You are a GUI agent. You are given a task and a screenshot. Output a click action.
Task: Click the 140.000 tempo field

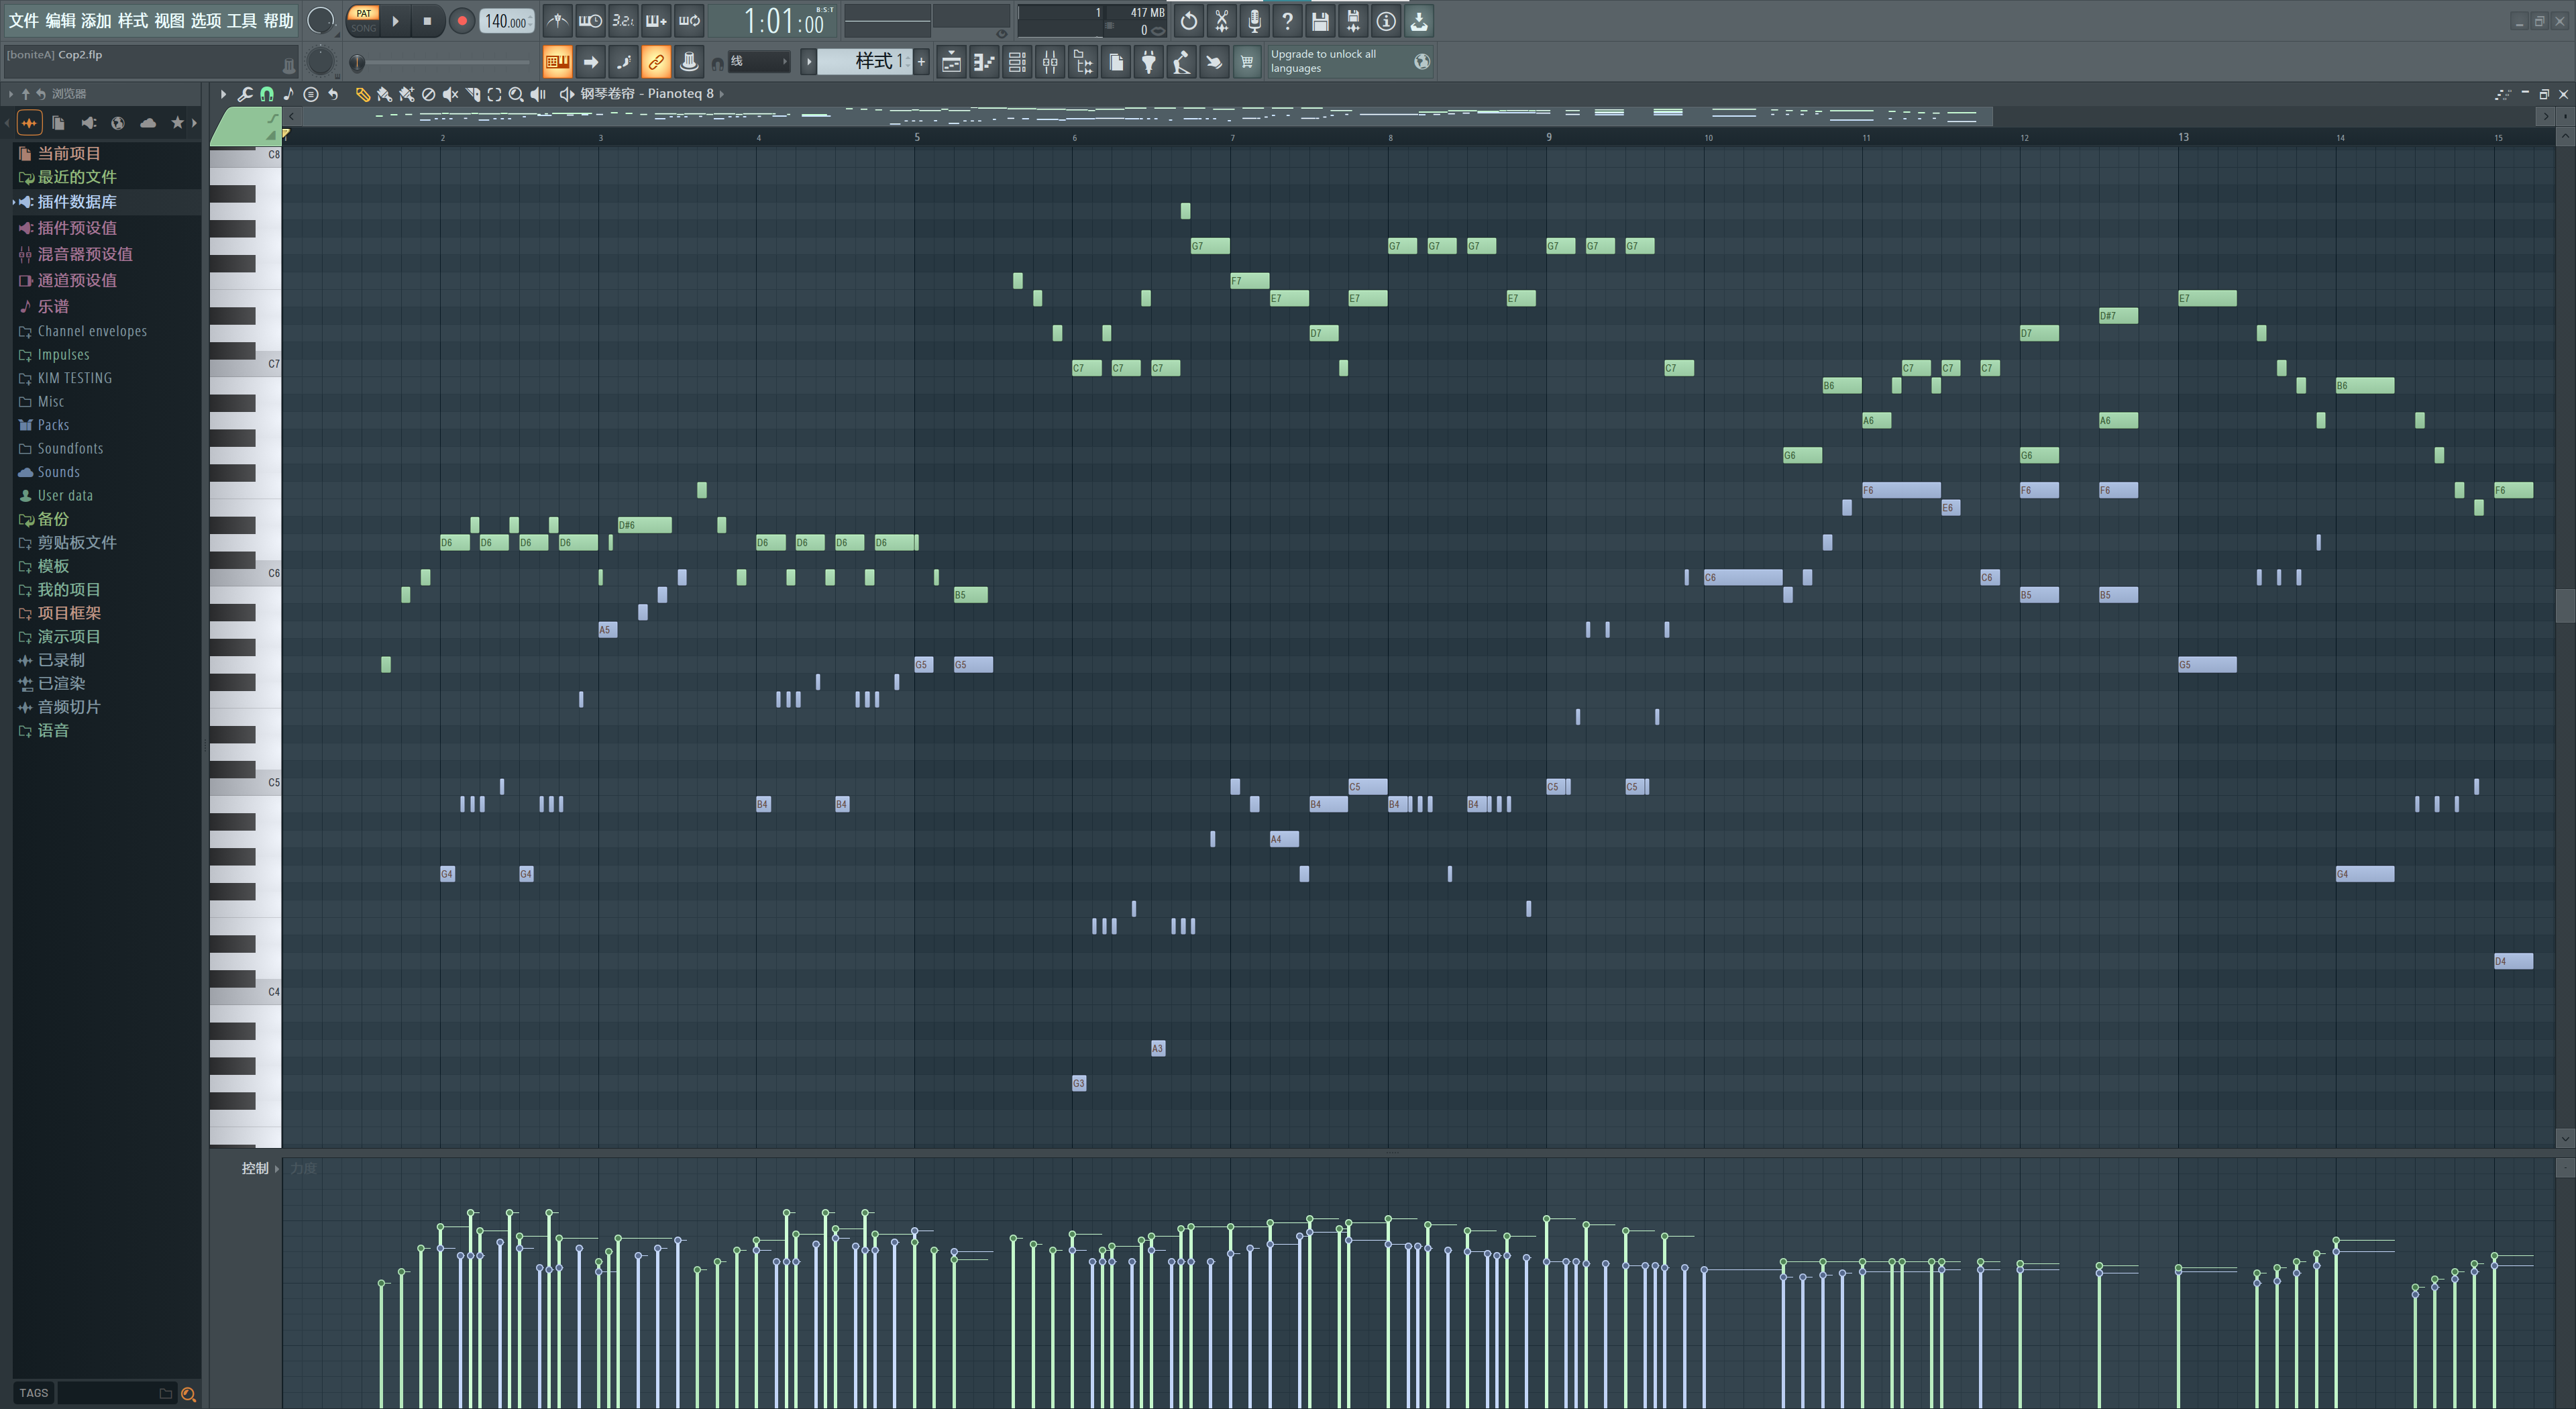click(506, 21)
